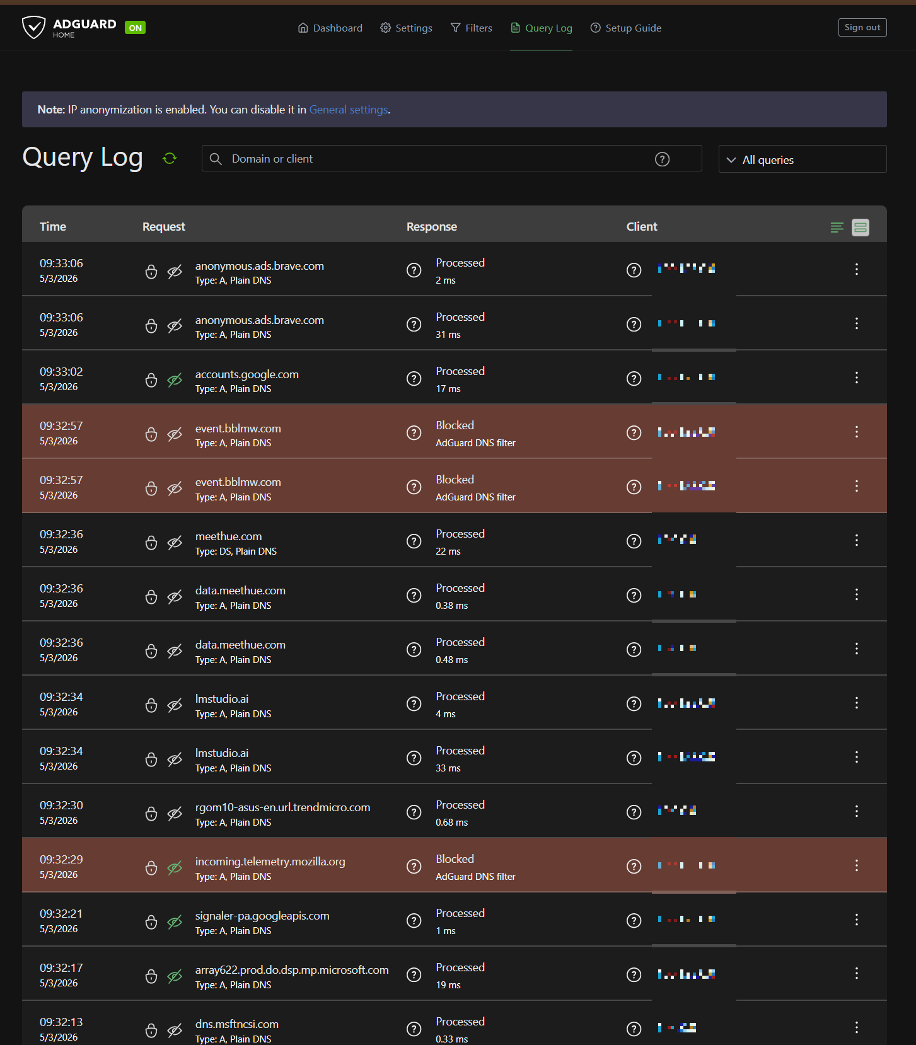Click the accounts.google.com domain name
Screen dimensions: 916x1045
(247, 374)
